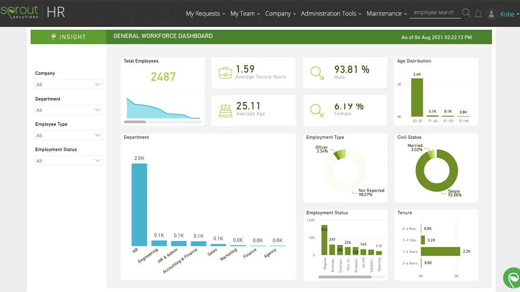
Task: Click the Total Employees scrollbar
Action: click(135, 122)
